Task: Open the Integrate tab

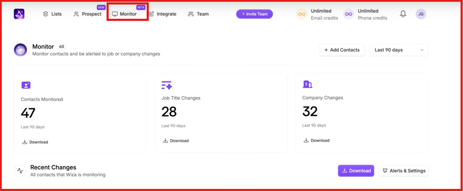Action: point(162,14)
